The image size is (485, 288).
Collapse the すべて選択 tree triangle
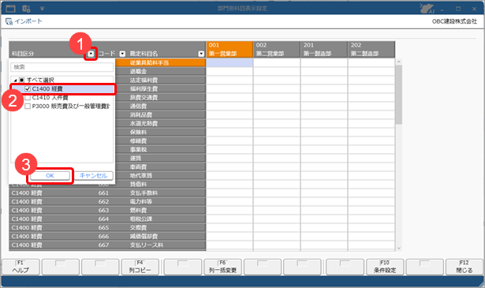click(x=15, y=80)
